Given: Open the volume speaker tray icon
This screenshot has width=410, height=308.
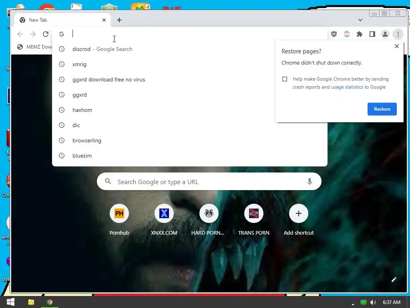Looking at the screenshot, I should click(x=374, y=302).
